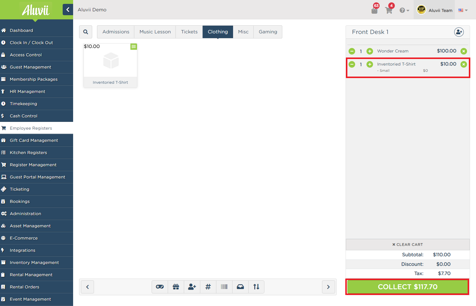Open the list icon on the T-Shirt tile
The height and width of the screenshot is (306, 476).
click(x=134, y=46)
